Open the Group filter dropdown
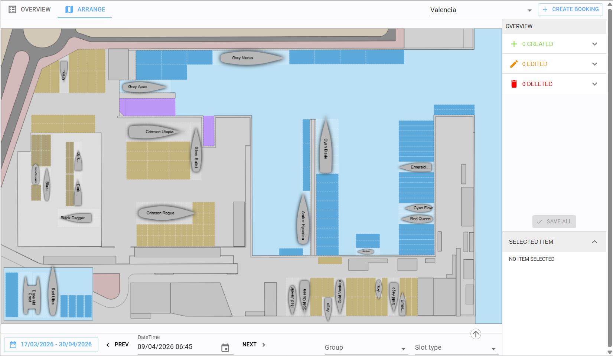Screen dimensions: 613x356 tap(365, 347)
